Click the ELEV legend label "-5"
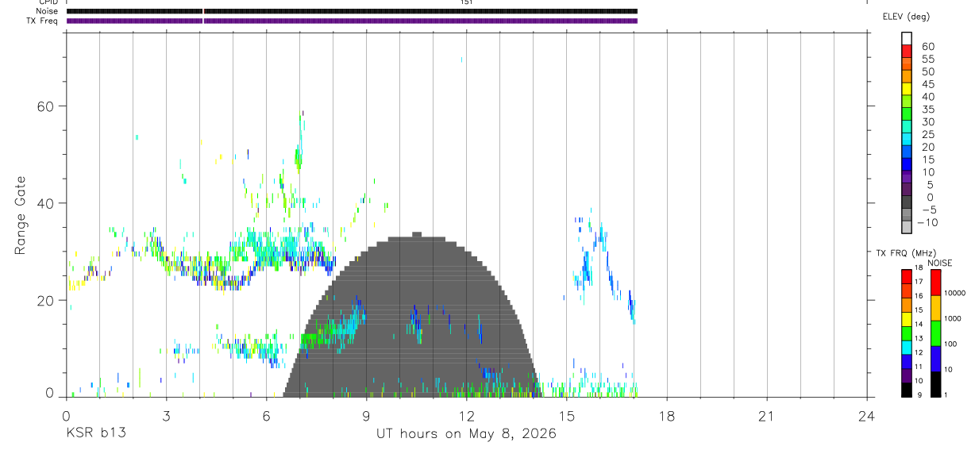The width and height of the screenshot is (975, 450). [928, 210]
